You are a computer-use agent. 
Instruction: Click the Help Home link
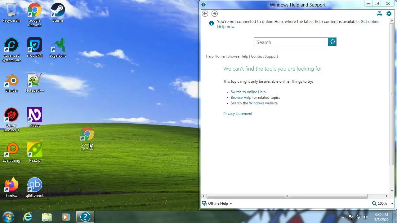215,56
